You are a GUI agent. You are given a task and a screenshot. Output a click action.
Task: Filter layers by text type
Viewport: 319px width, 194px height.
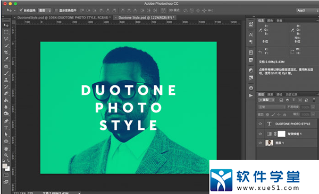294,100
